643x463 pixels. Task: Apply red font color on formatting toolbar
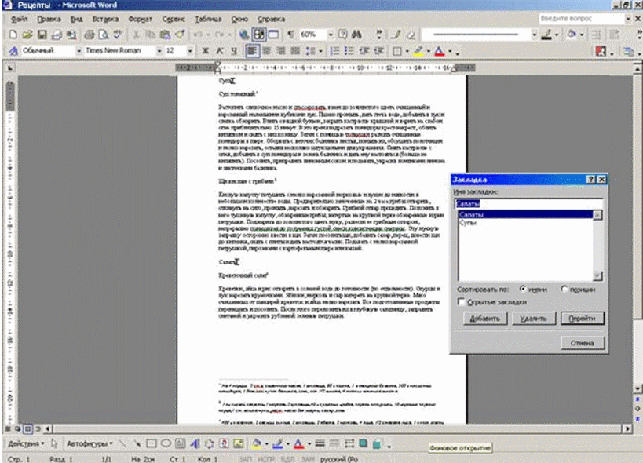[440, 51]
